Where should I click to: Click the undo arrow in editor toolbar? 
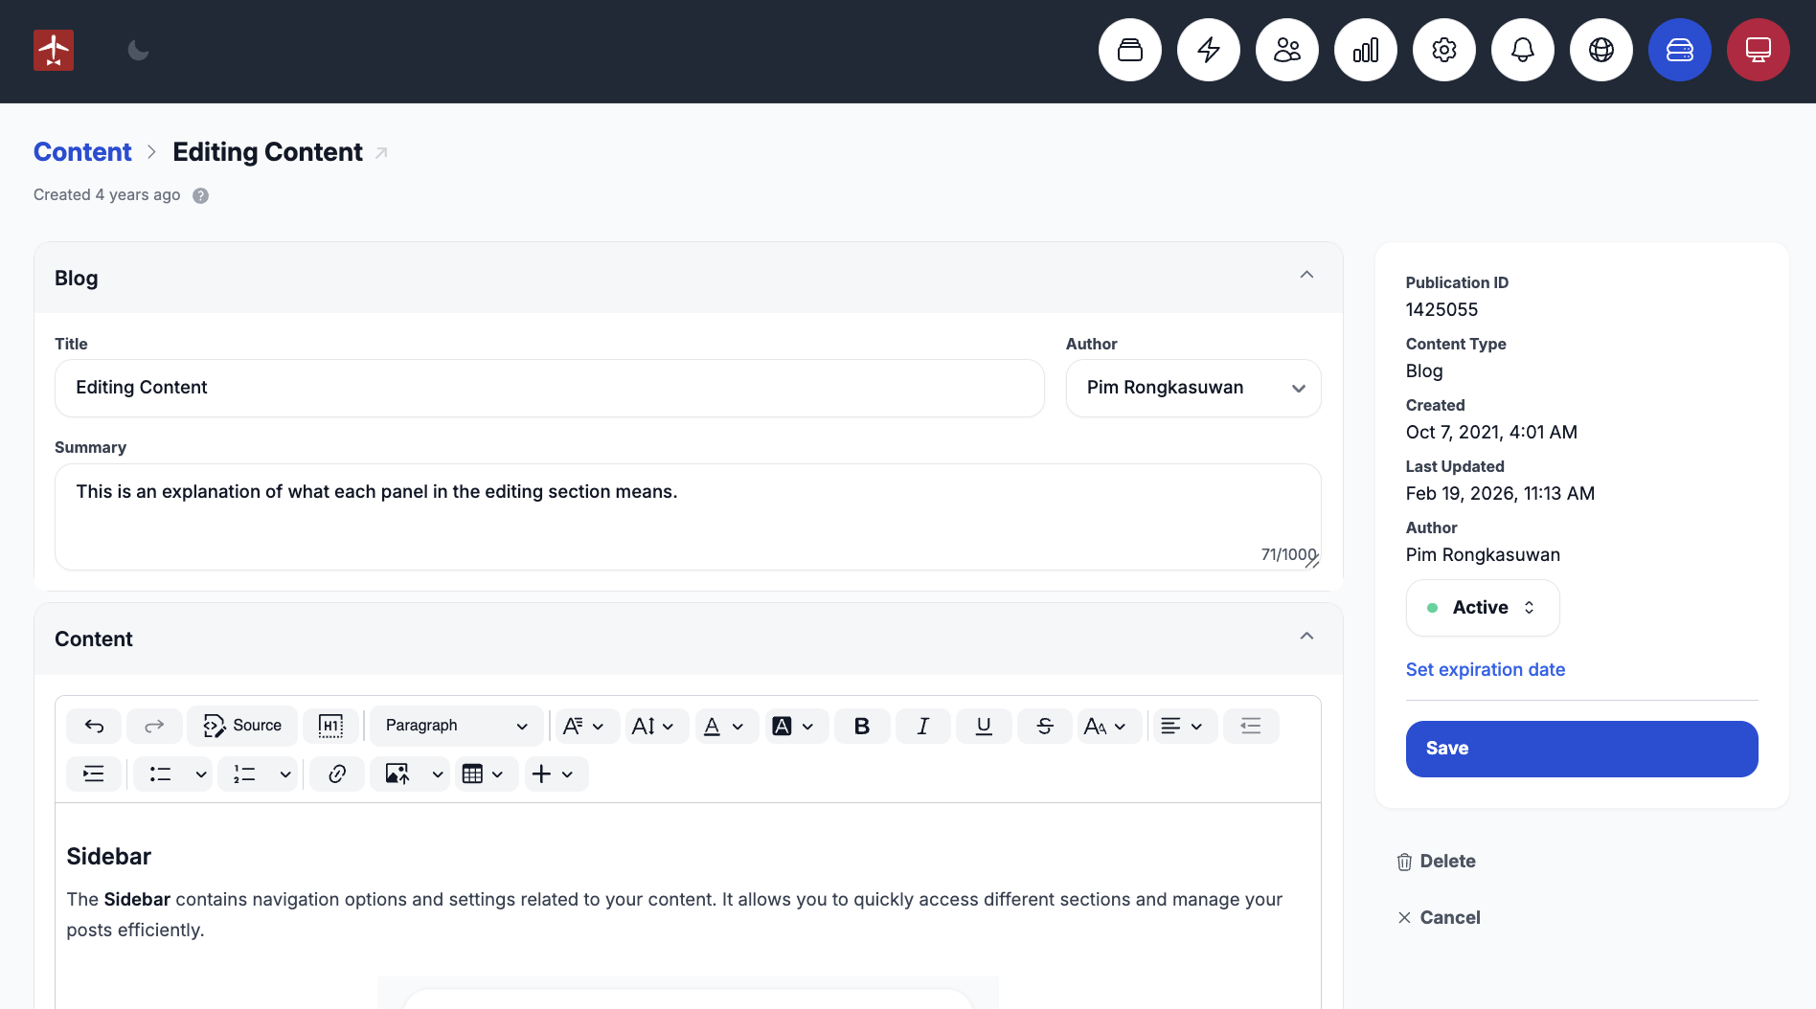point(94,727)
